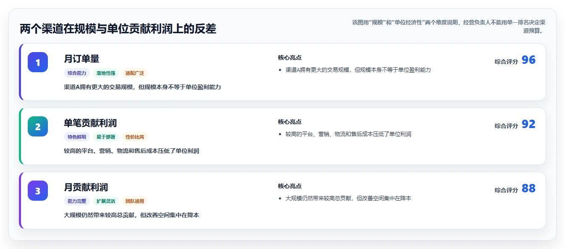Viewport: 565px width, 249px height.
Task: Click bold description under 月贡献利润 tags
Action: (x=131, y=215)
